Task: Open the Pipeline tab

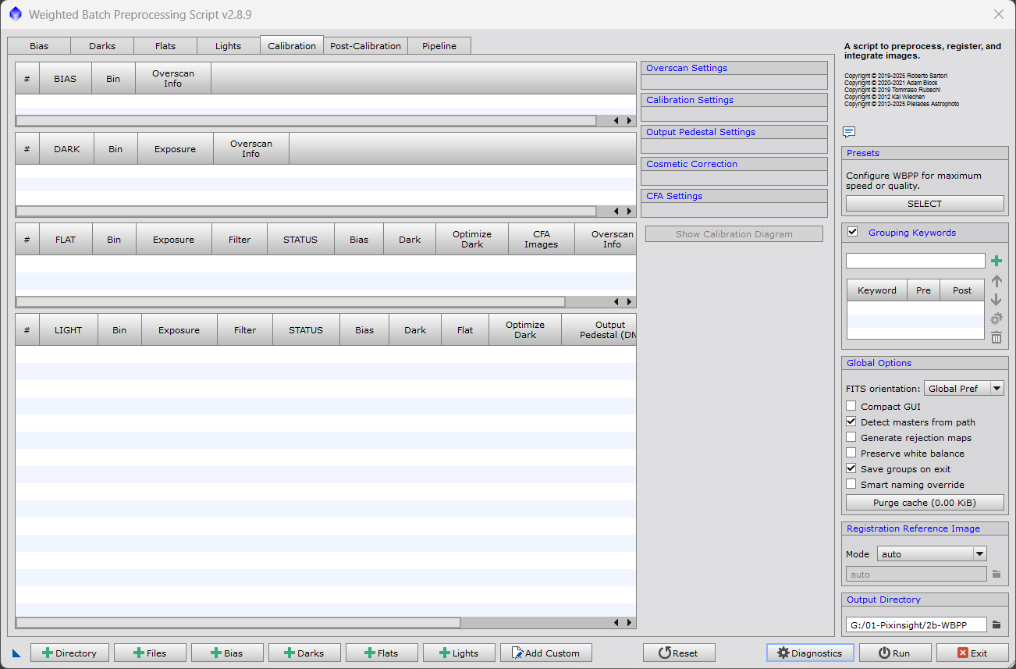Action: [439, 46]
